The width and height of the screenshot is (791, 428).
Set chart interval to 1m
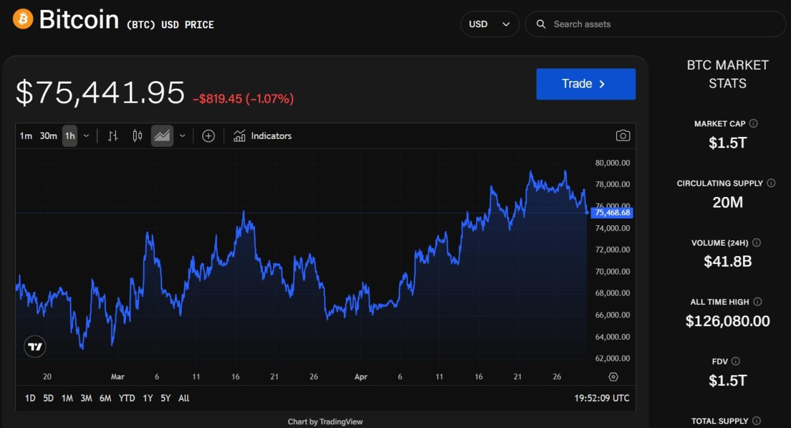[26, 136]
